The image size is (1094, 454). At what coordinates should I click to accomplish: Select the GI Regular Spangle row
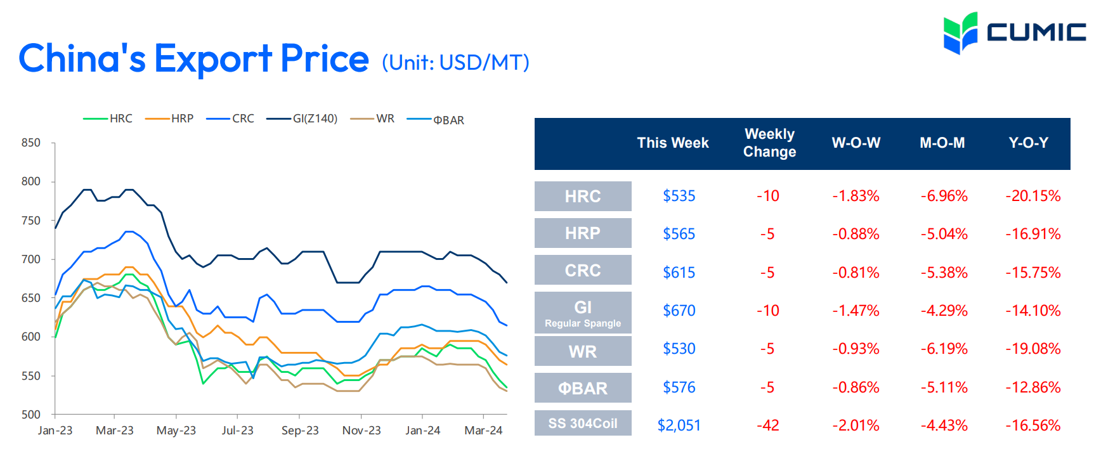pyautogui.click(x=583, y=313)
